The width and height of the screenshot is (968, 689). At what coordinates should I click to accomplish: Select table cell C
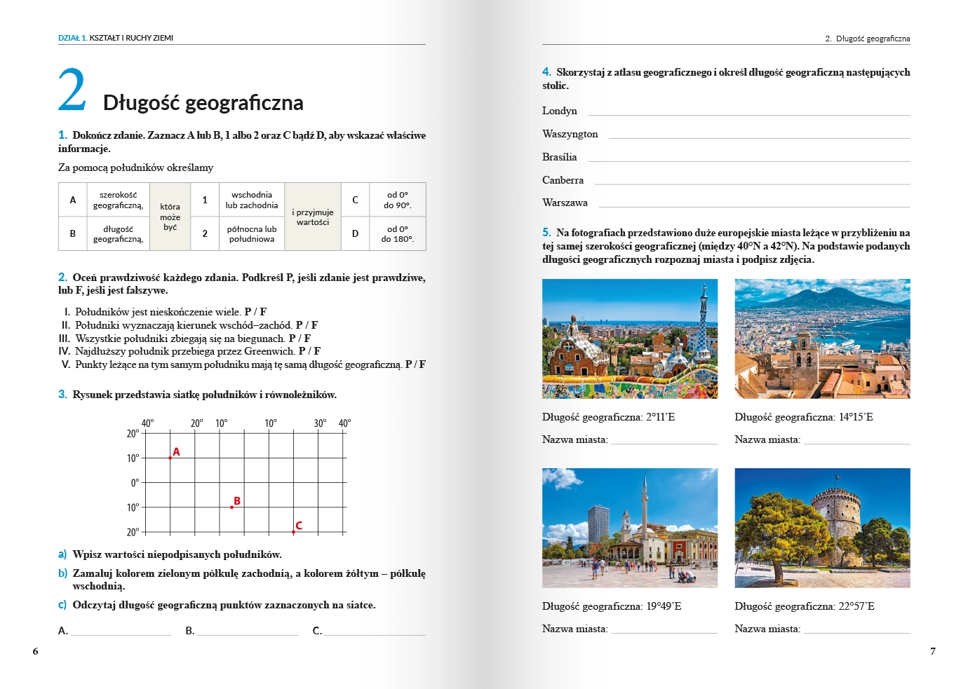pos(355,200)
